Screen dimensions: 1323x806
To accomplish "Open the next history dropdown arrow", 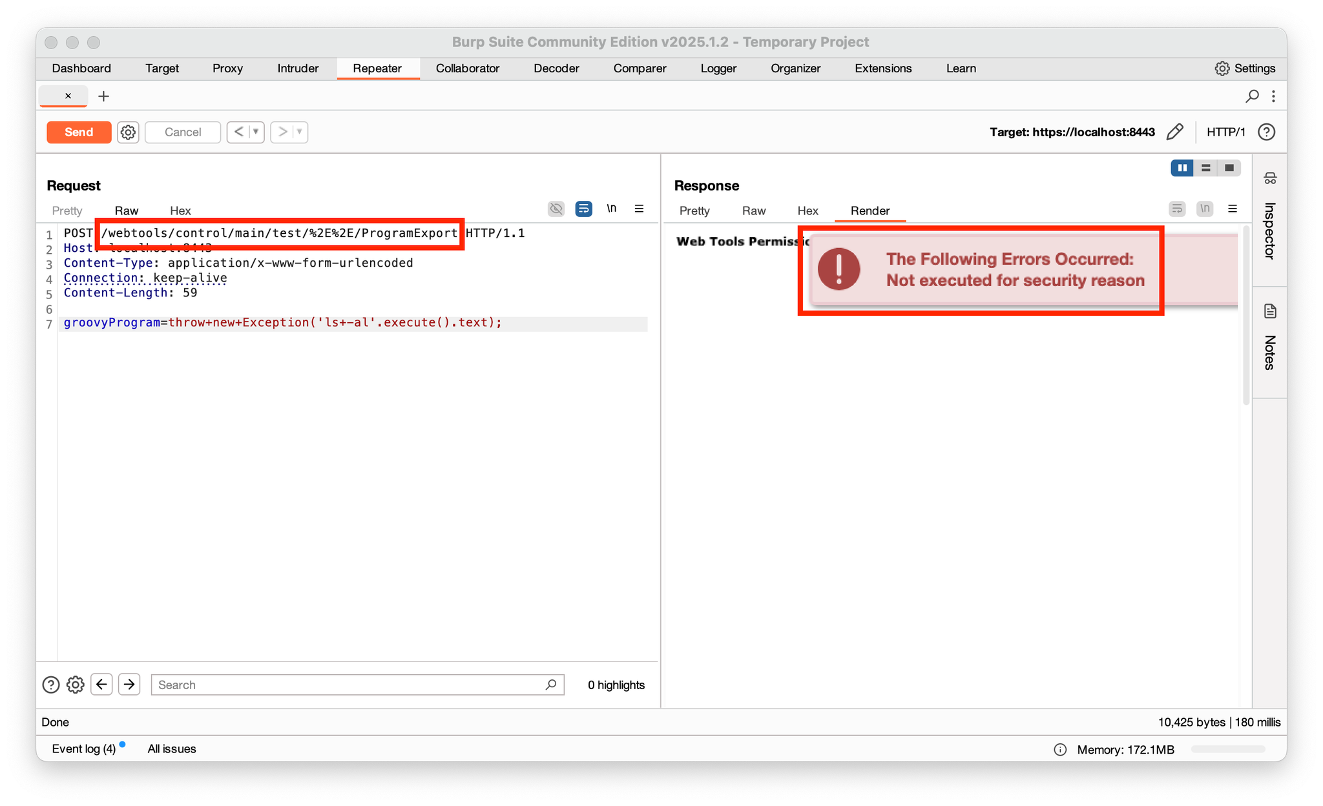I will coord(300,132).
